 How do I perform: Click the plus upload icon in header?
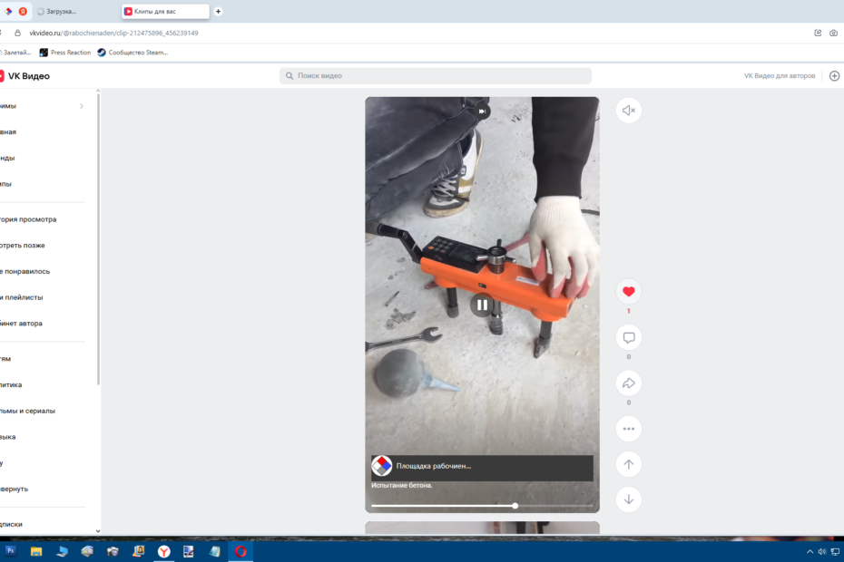(834, 75)
